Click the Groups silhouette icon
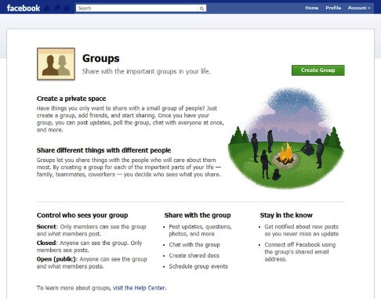 click(x=56, y=64)
